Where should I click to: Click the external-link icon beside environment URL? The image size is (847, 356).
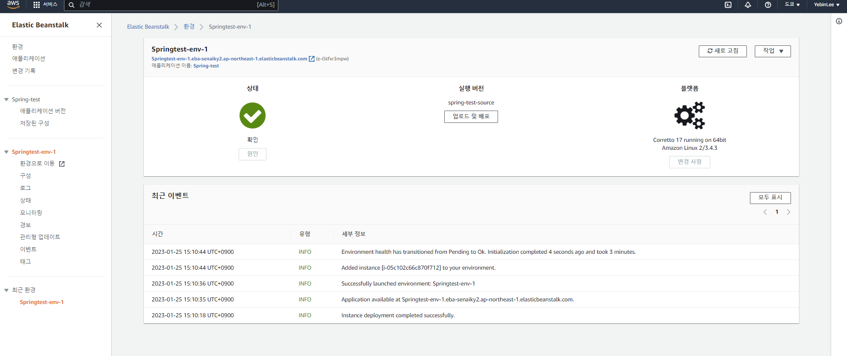311,59
